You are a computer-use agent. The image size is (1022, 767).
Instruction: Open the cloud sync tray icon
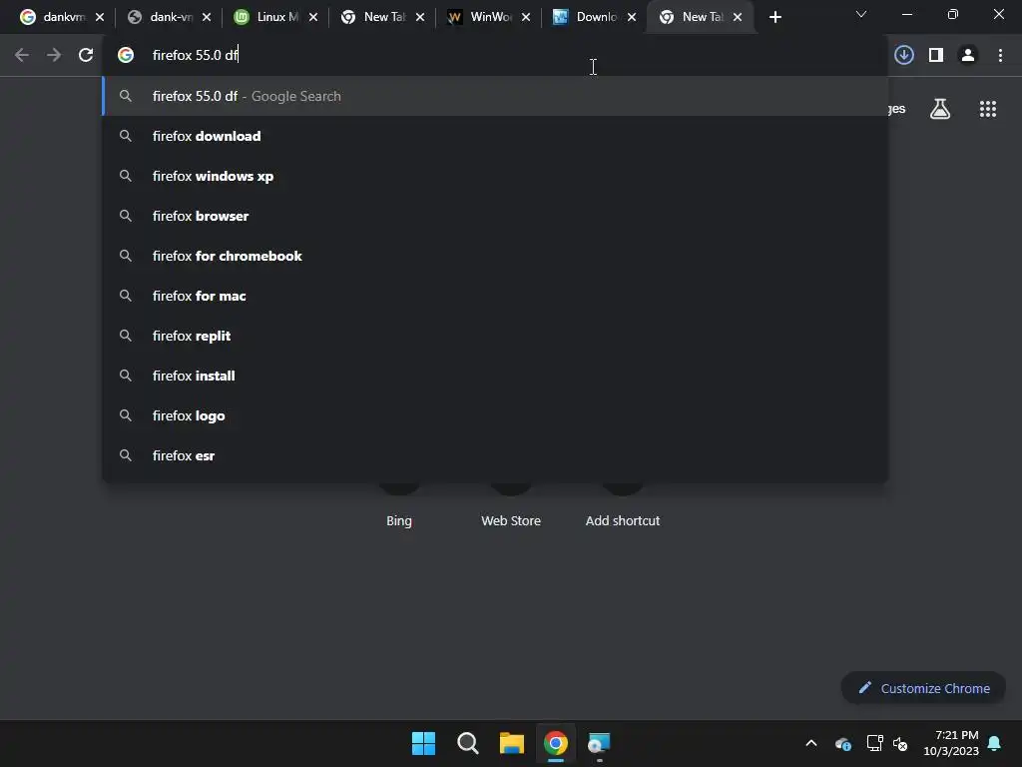842,743
